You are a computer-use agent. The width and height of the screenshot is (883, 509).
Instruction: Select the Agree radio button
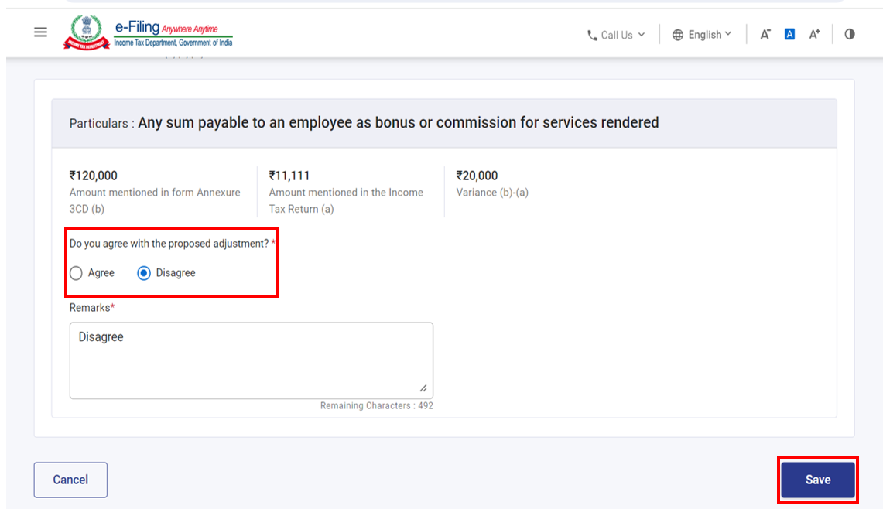(76, 273)
